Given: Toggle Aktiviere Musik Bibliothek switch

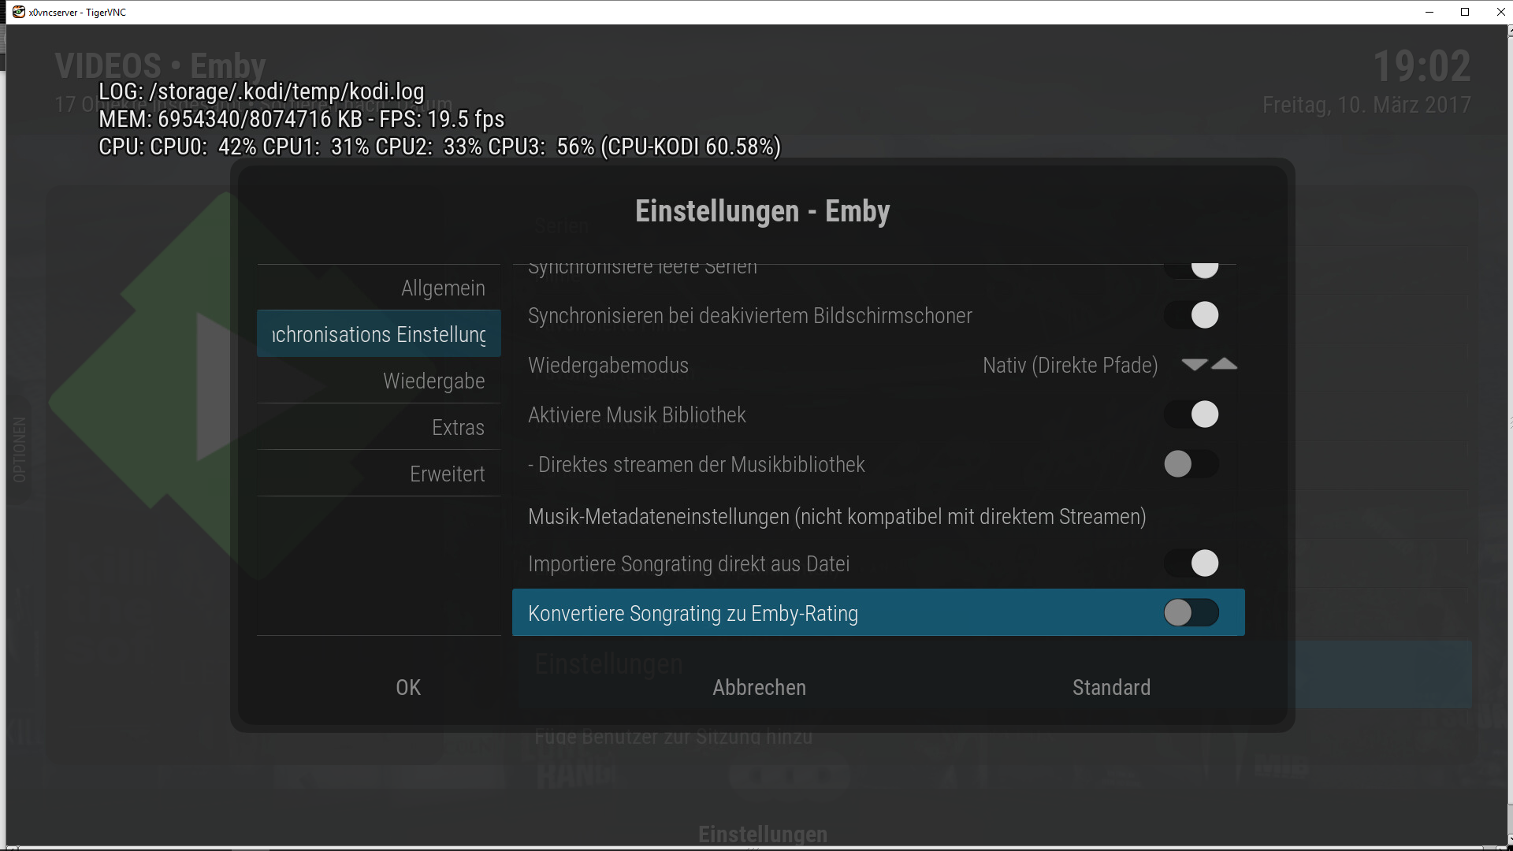Looking at the screenshot, I should click(1191, 414).
